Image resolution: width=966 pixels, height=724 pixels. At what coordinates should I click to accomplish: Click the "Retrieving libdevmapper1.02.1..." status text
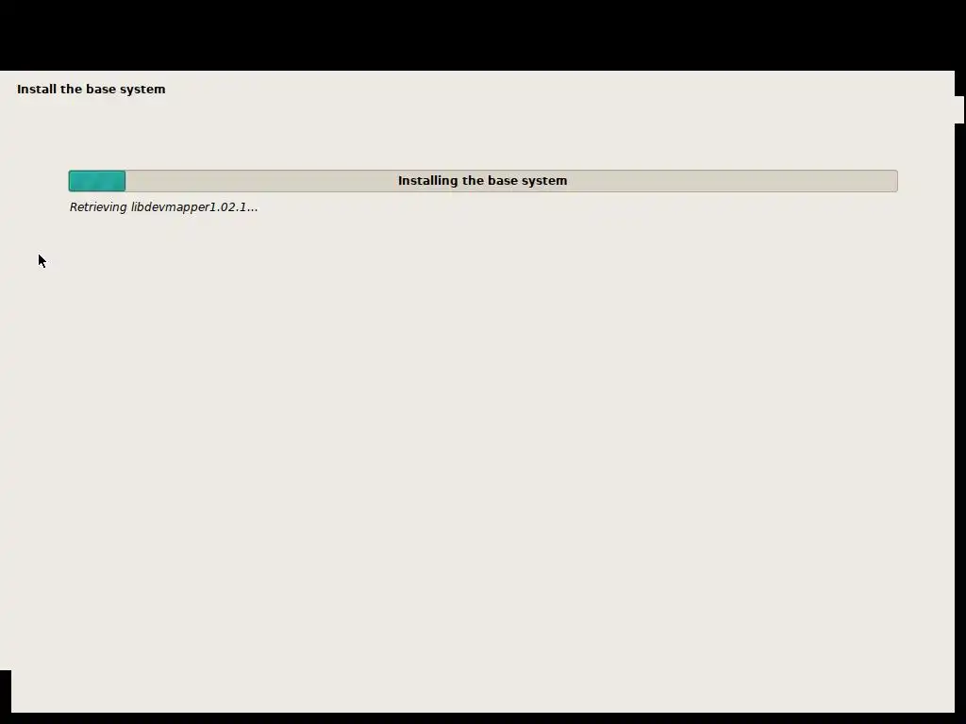(x=163, y=207)
